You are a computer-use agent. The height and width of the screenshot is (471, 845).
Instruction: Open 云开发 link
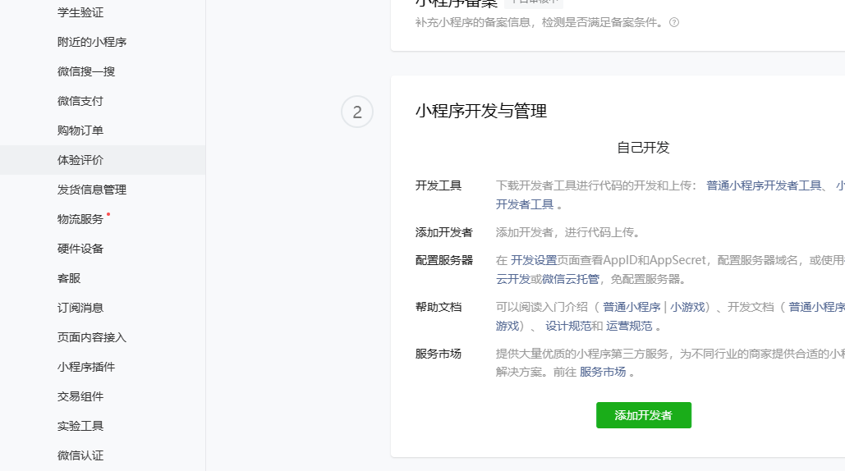[513, 279]
